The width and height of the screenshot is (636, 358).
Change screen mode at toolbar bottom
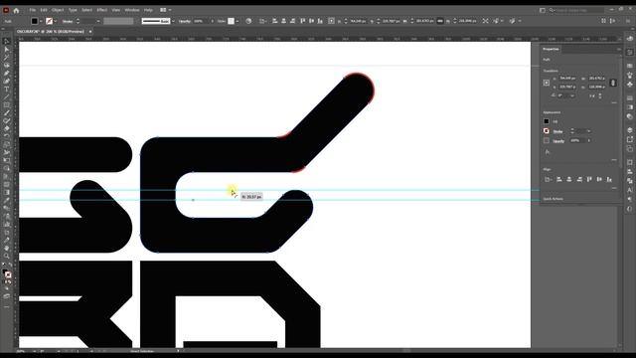tap(7, 296)
